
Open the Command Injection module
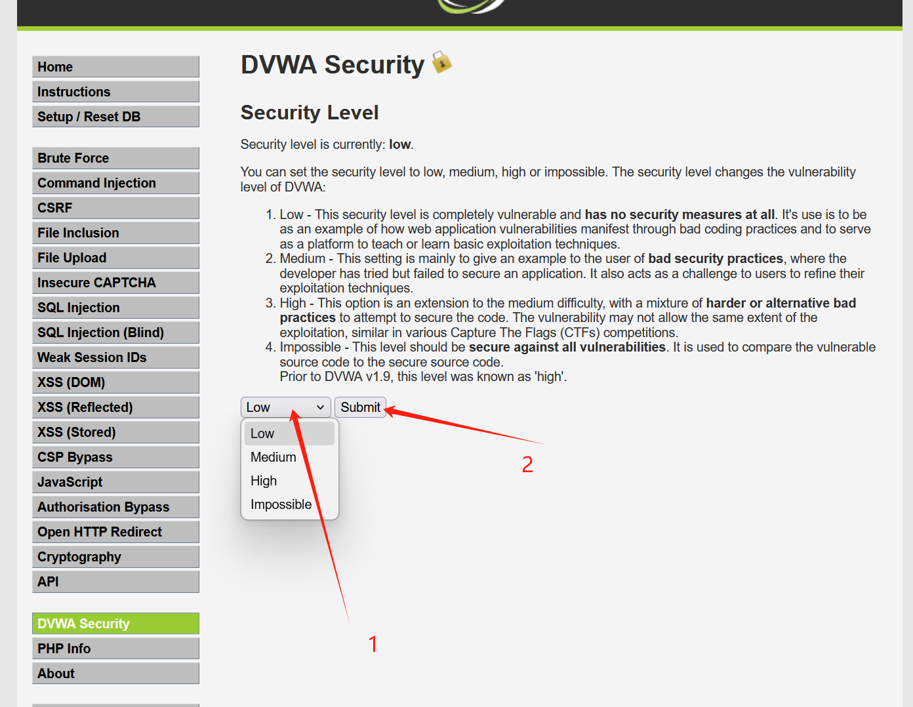point(115,183)
